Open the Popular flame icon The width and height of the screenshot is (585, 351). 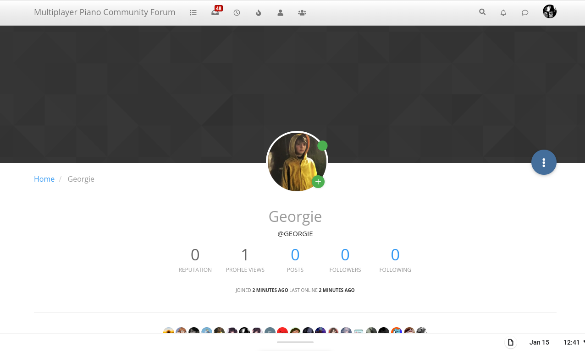point(259,13)
